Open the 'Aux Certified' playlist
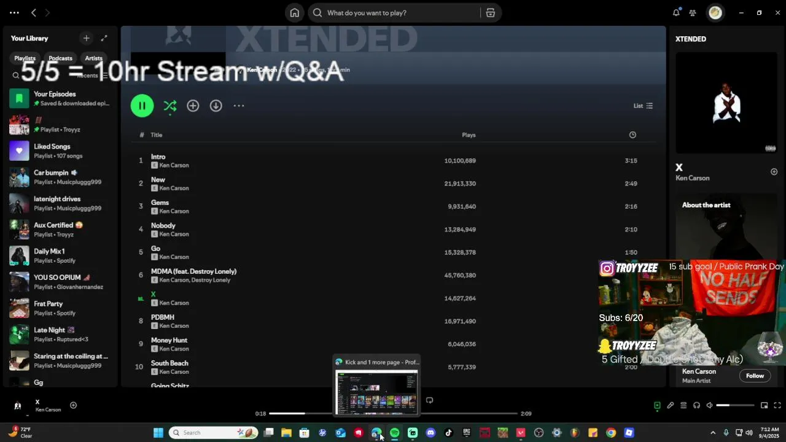 [x=60, y=230]
